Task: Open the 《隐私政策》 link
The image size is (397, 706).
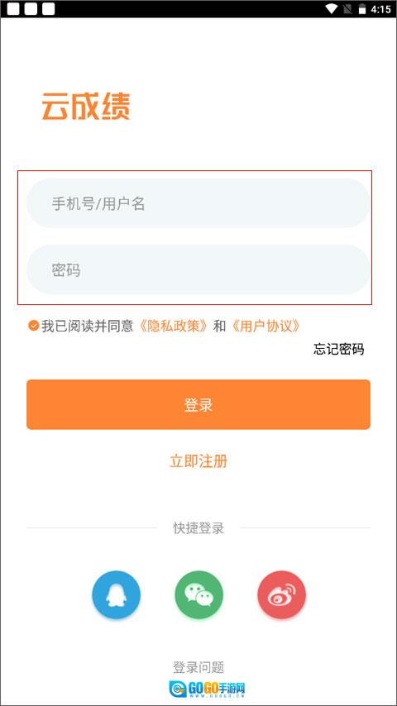Action: pos(172,326)
